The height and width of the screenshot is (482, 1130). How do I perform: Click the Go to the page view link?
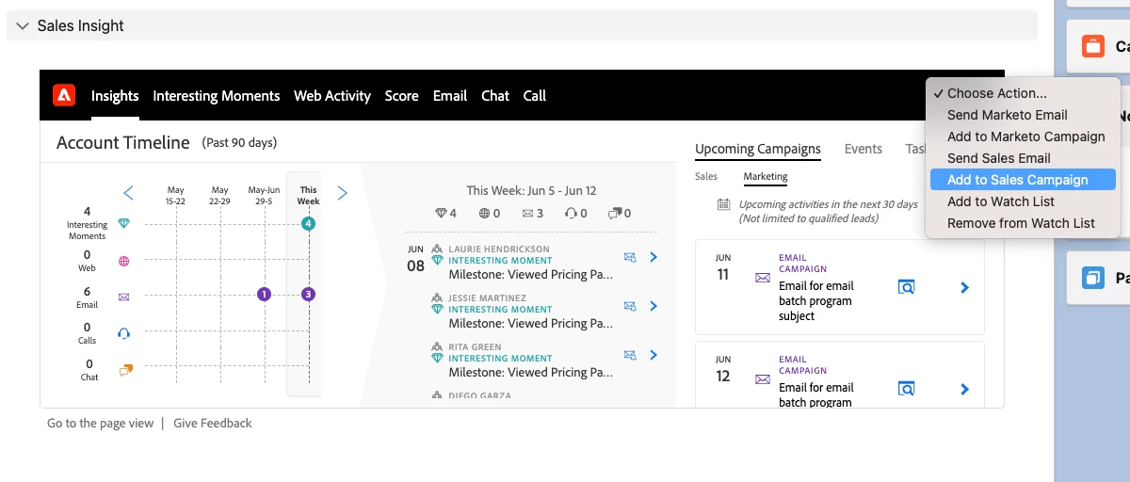[x=100, y=424]
